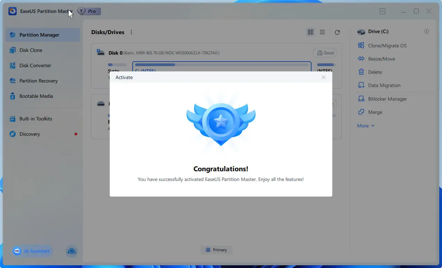Screen dimensions: 442x268
Task: Choose Clone/Migrate OS action
Action: coord(387,46)
